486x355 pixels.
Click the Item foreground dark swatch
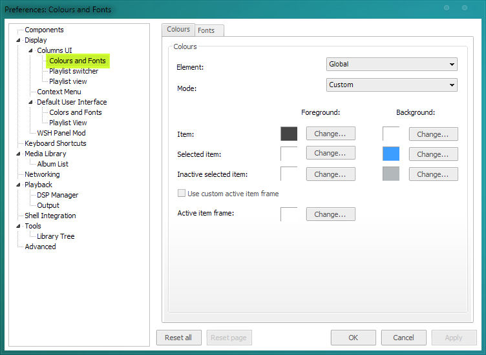[x=289, y=134]
